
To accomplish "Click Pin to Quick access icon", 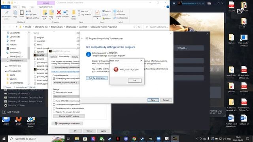I will (7, 15).
